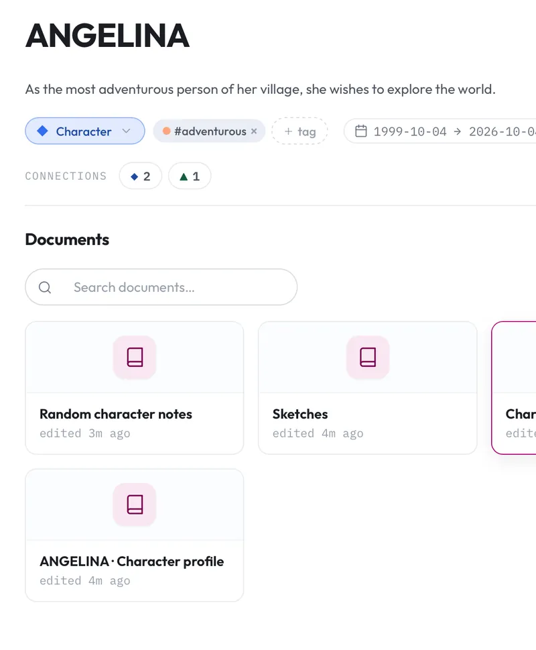Show the 1 triangle connection
Screen dimensions: 536x650
pos(190,176)
